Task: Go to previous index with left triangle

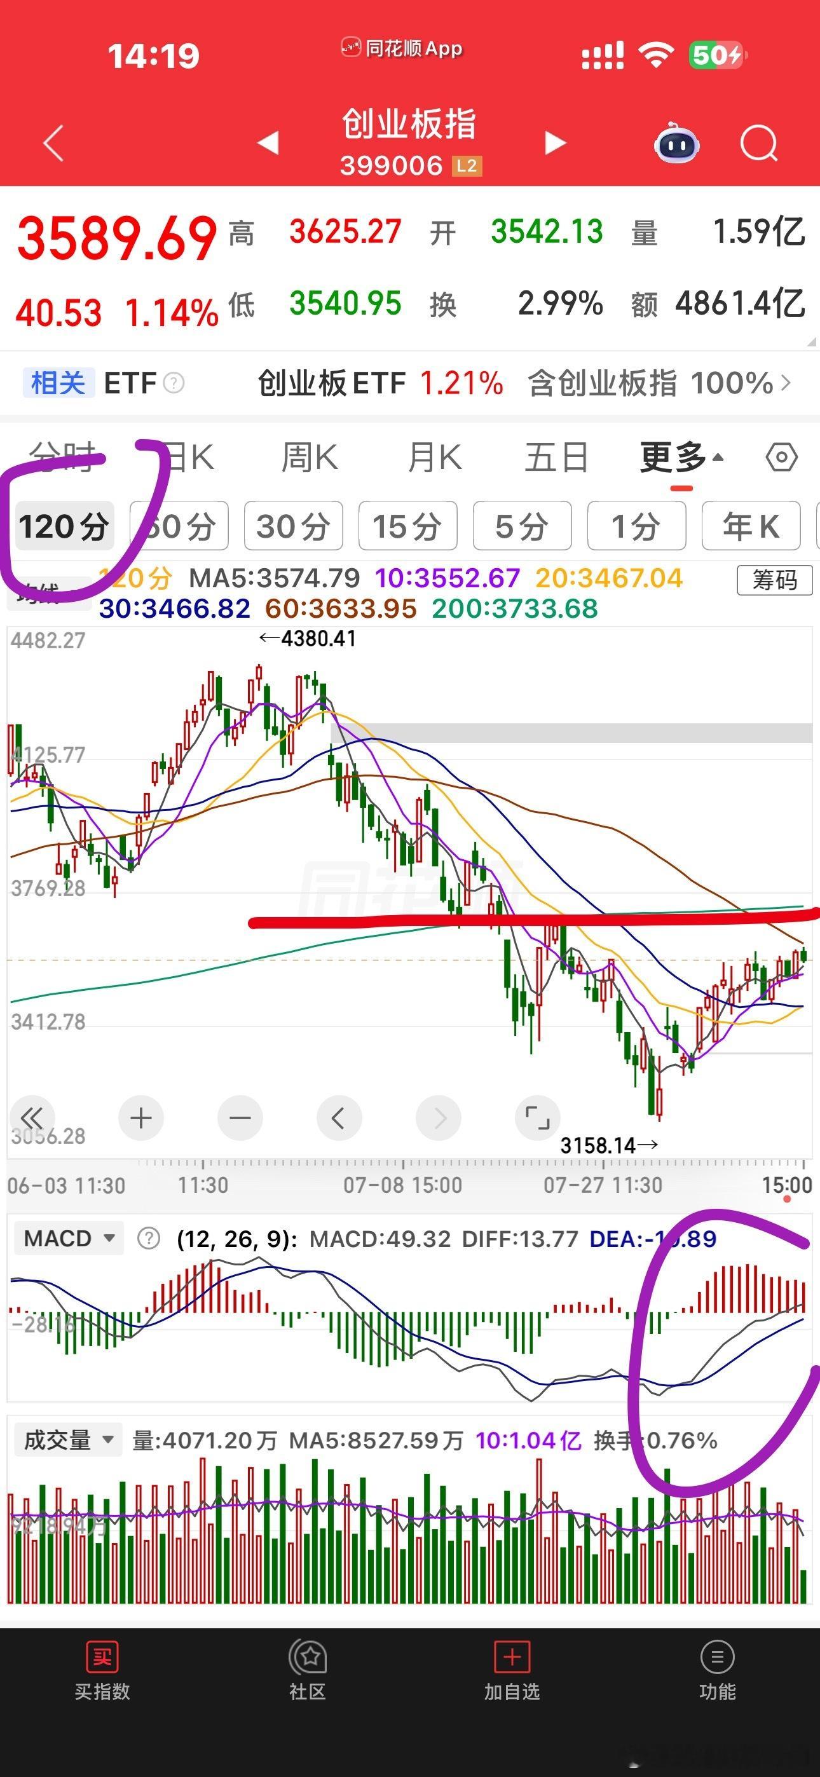Action: [268, 143]
